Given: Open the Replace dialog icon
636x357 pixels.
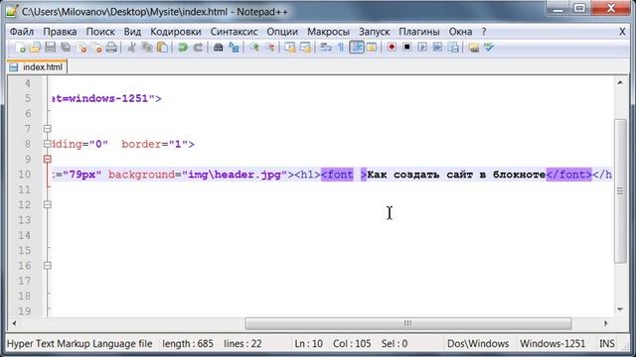Looking at the screenshot, I should pos(234,48).
